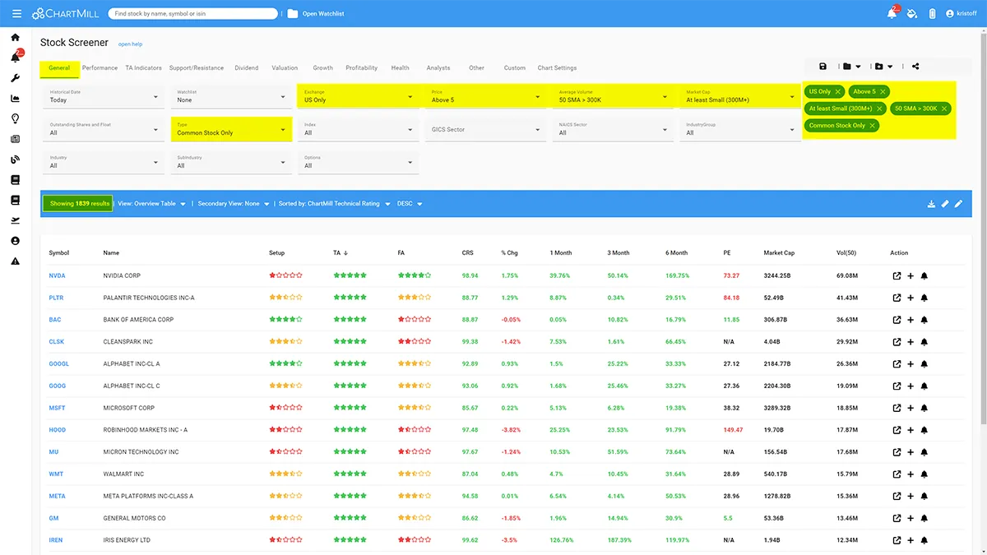The image size is (987, 555).
Task: Open the Price filter dropdown
Action: [x=485, y=97]
